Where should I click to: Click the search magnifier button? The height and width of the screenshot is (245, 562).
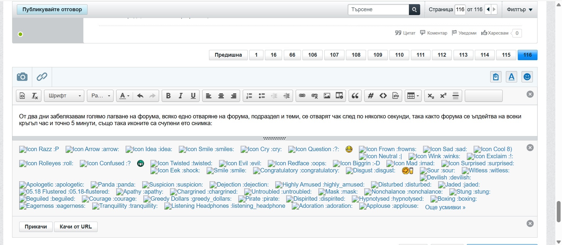pyautogui.click(x=414, y=9)
